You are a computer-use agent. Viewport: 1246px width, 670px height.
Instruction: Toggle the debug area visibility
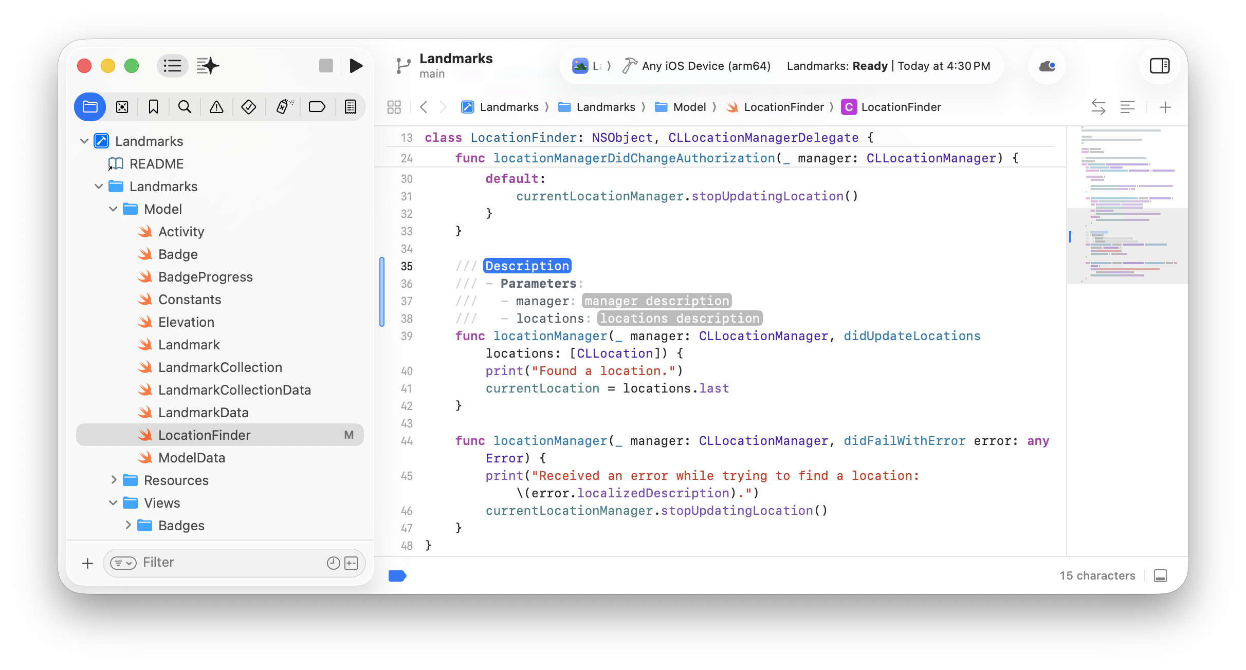1161,575
